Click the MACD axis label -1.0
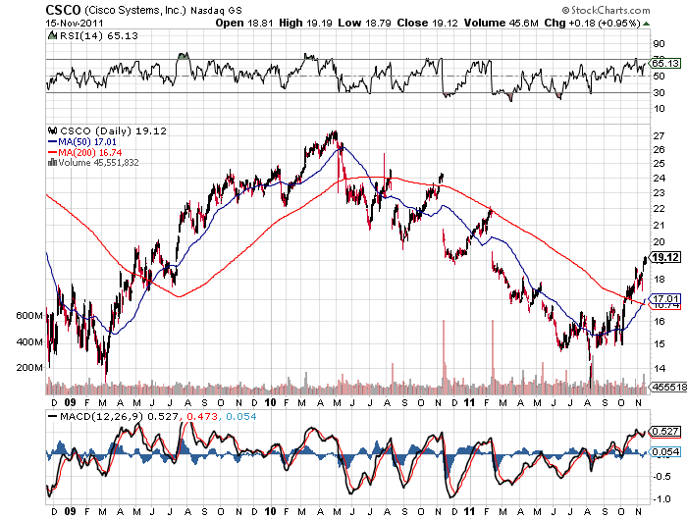Viewport: 687px width, 520px height. [661, 499]
